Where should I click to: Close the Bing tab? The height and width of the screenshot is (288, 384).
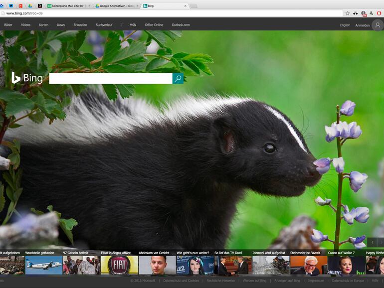tap(186, 6)
